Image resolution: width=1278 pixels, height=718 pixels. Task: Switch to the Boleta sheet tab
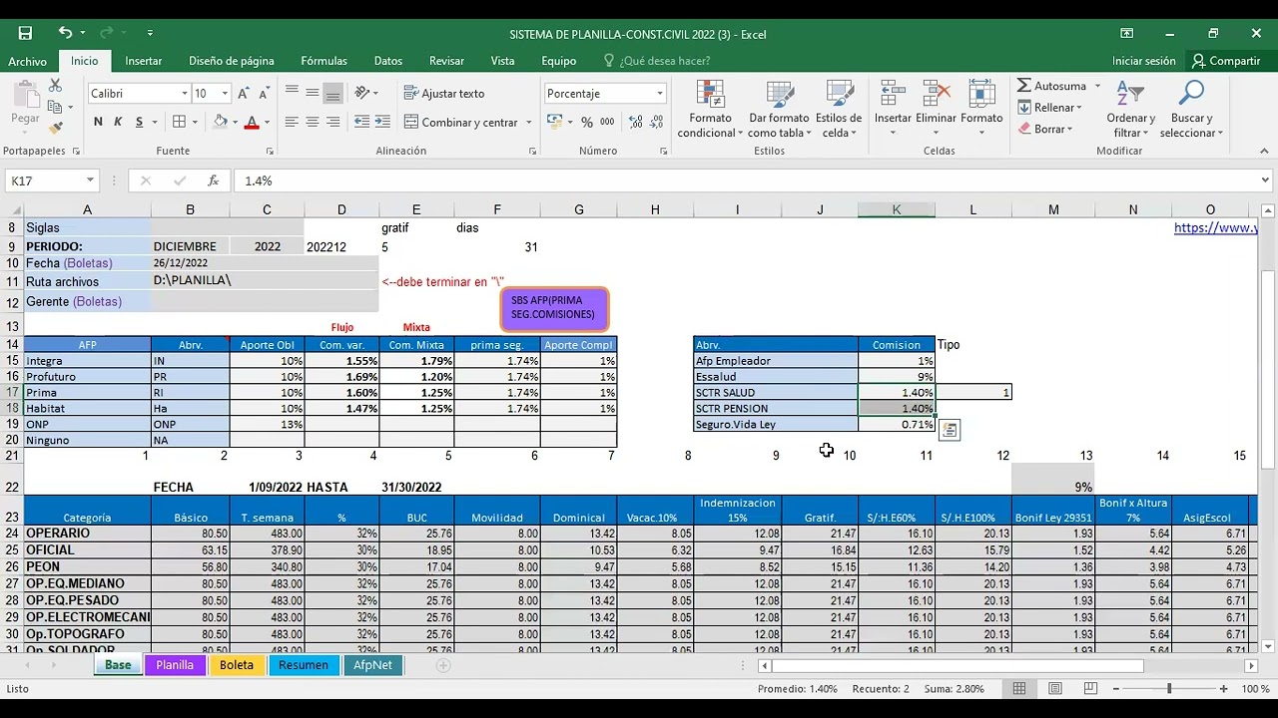click(x=237, y=665)
